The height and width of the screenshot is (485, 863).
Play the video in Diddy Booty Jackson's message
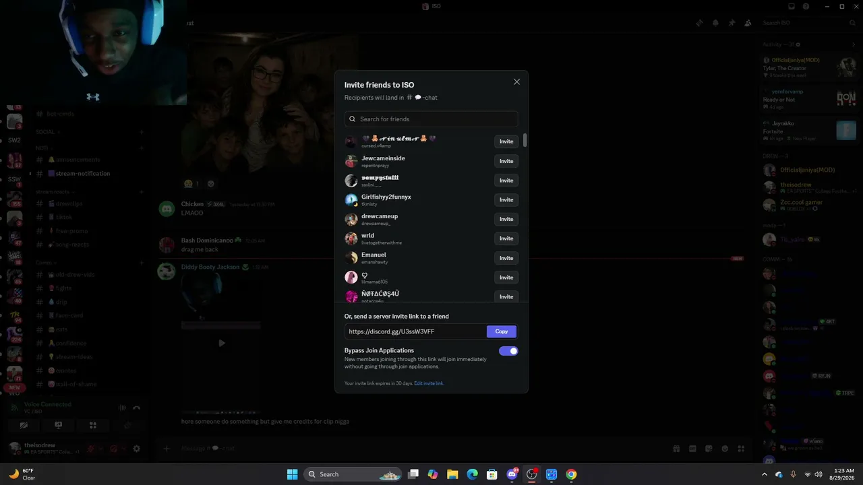222,343
